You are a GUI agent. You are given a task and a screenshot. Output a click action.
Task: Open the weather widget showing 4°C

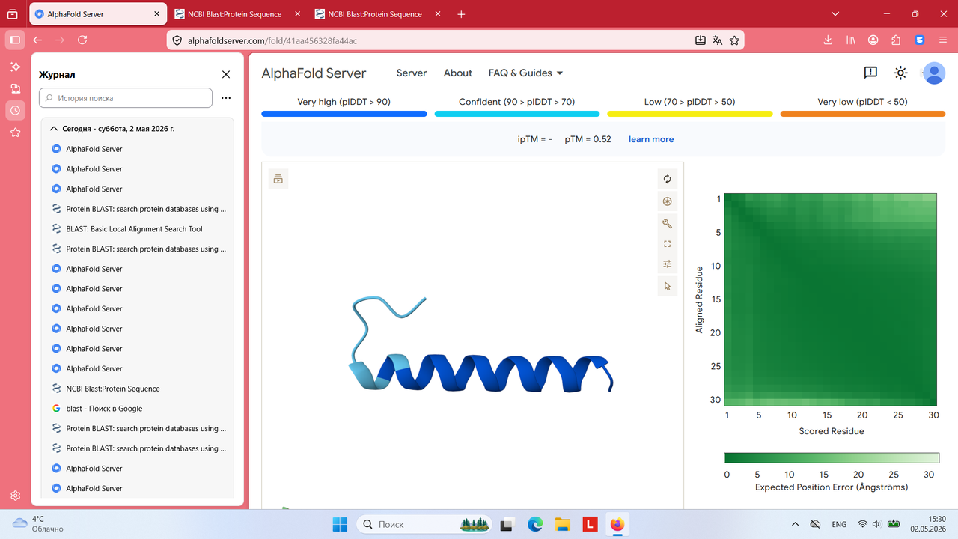click(x=37, y=524)
